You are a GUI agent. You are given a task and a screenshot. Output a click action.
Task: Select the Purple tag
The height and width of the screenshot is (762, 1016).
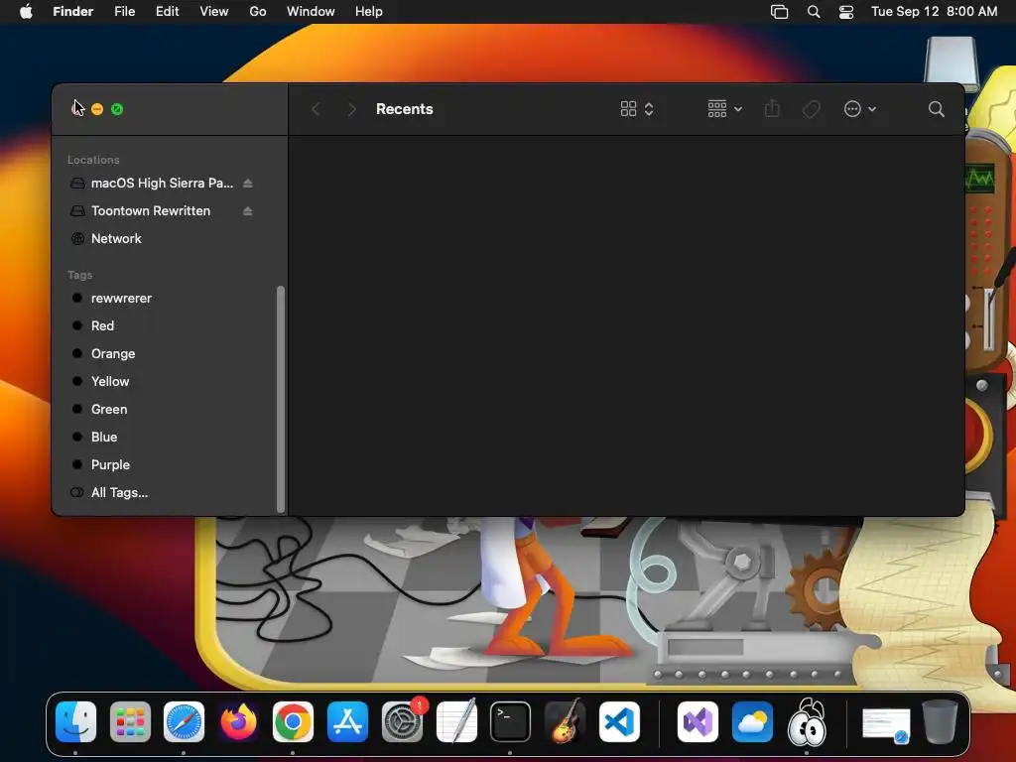162,465
